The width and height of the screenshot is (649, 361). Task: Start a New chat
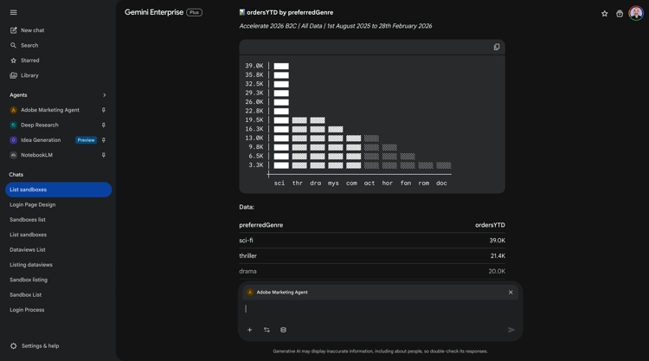tap(32, 30)
